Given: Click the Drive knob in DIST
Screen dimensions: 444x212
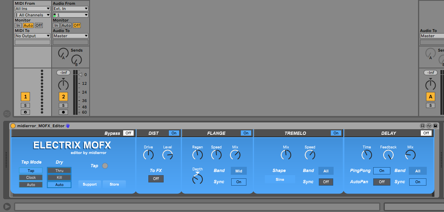Looking at the screenshot, I should [148, 155].
